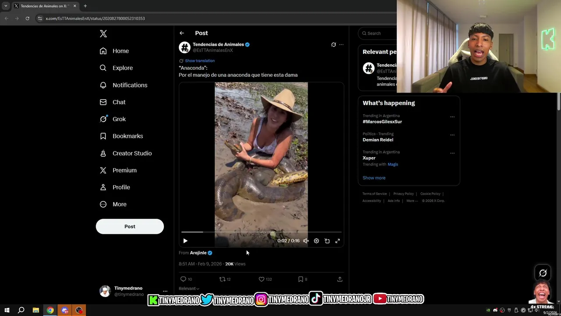This screenshot has width=561, height=316.
Task: Click the Magis trending-with link
Action: (393, 164)
